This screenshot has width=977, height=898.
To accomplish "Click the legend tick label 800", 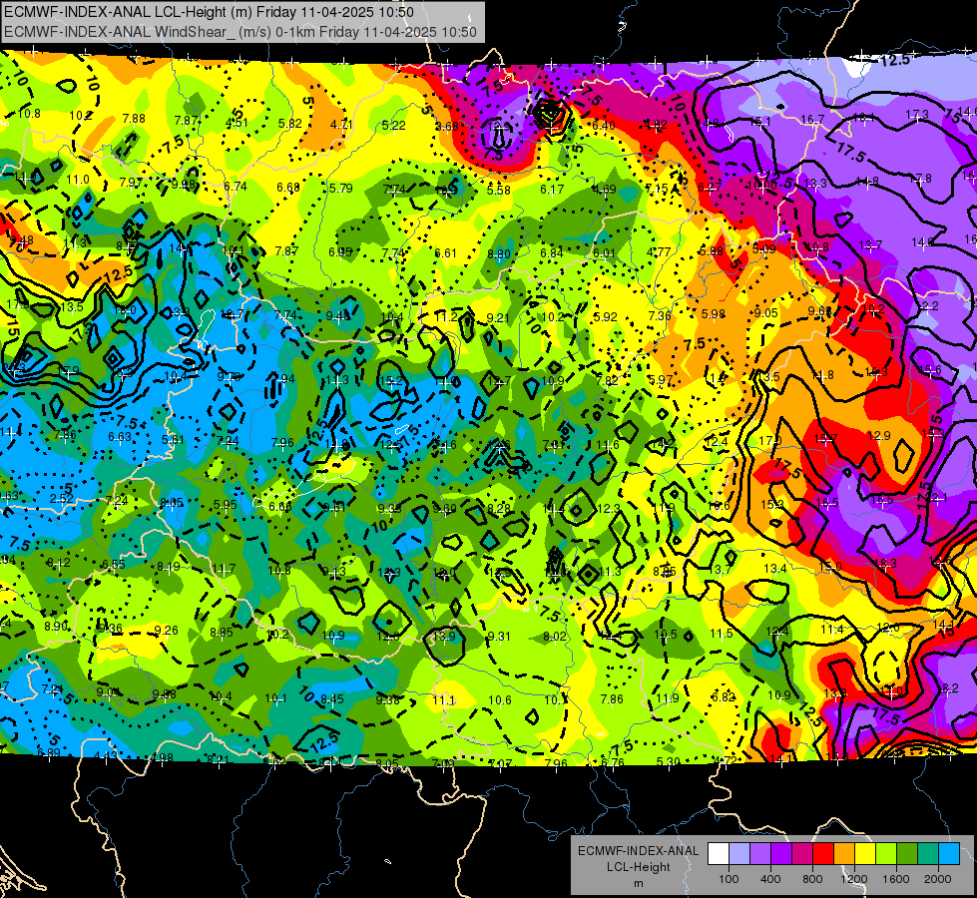I will pos(812,879).
